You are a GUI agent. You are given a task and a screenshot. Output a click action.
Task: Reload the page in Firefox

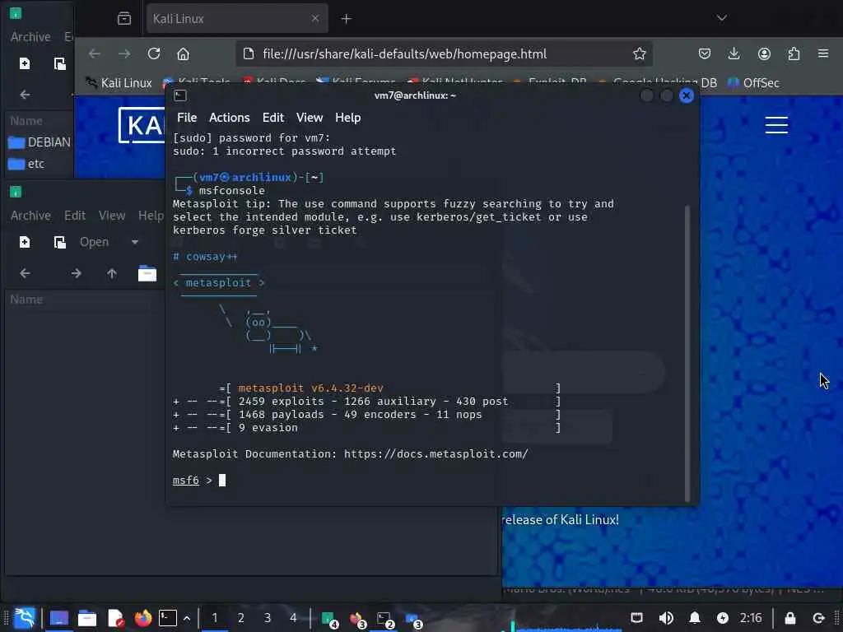154,53
